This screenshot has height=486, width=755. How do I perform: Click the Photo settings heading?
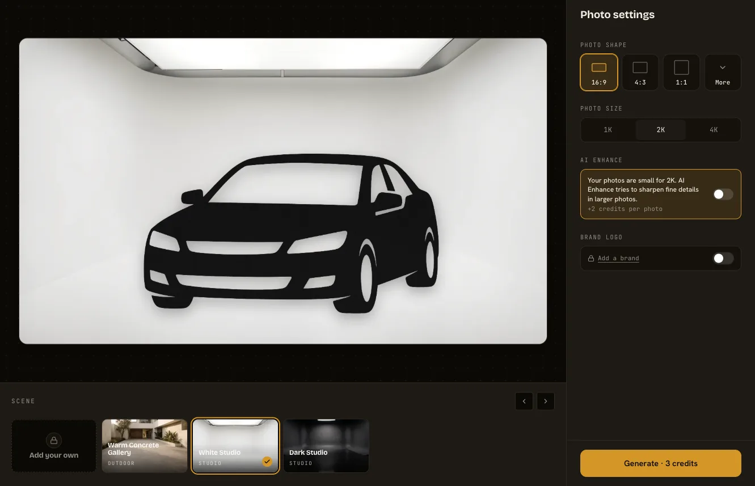(x=617, y=15)
